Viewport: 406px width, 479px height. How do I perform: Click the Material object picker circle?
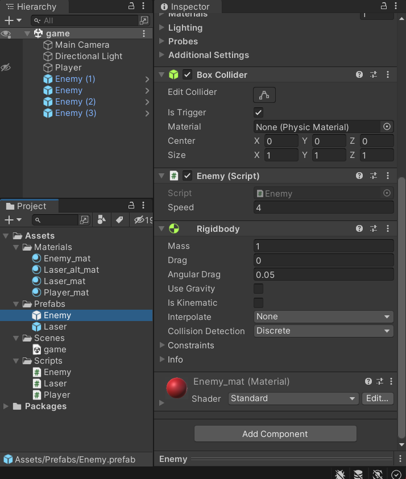coord(386,127)
